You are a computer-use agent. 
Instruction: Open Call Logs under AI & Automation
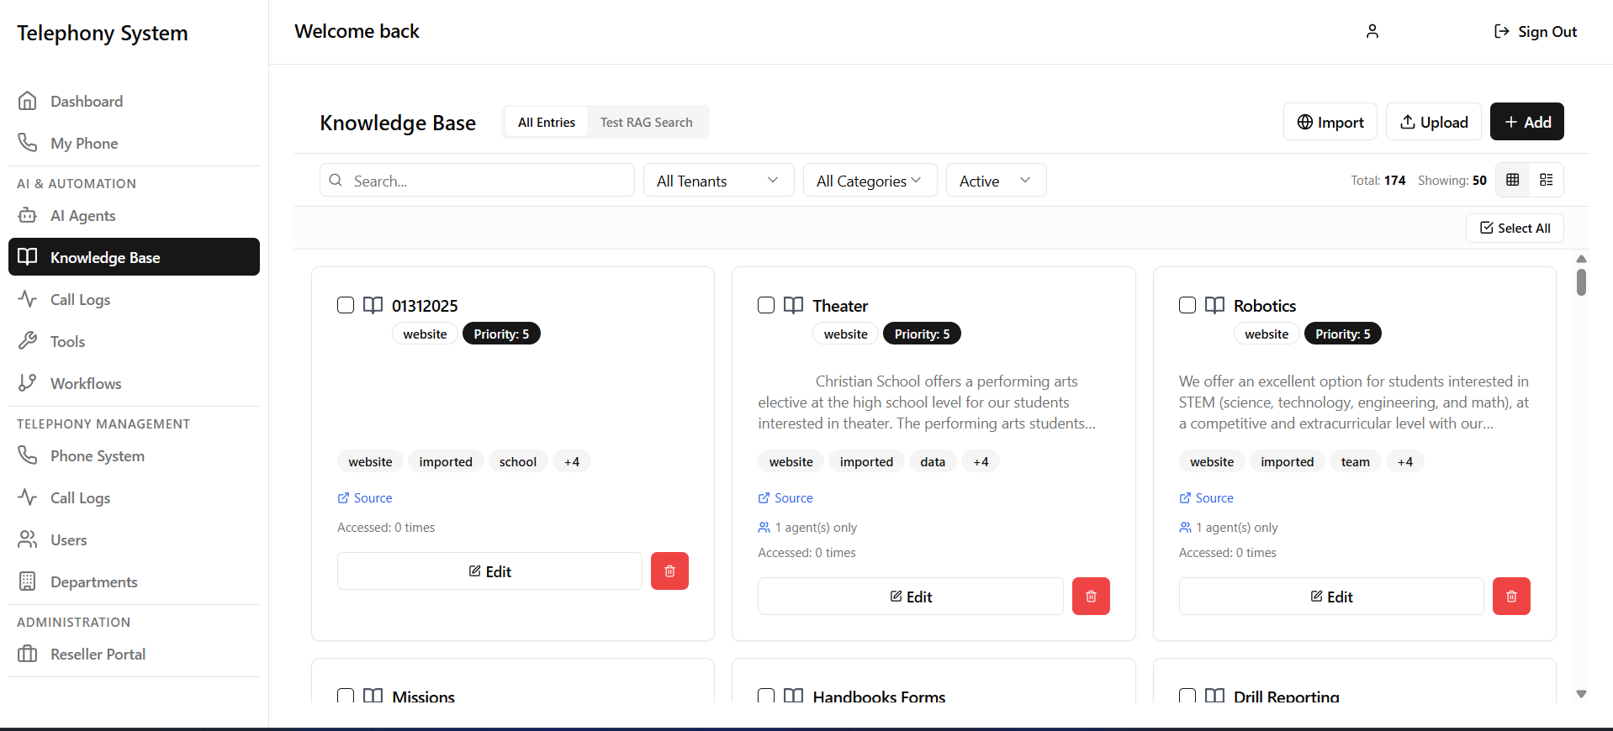(134, 299)
